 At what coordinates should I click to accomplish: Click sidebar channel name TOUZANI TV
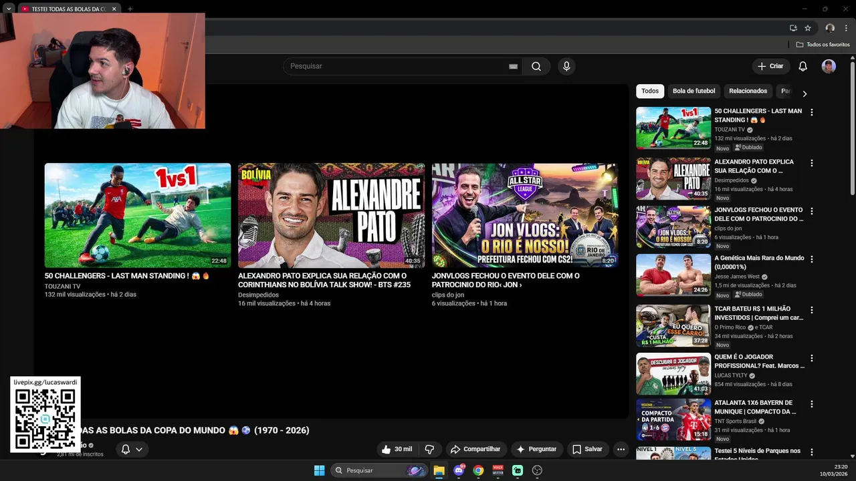click(730, 130)
